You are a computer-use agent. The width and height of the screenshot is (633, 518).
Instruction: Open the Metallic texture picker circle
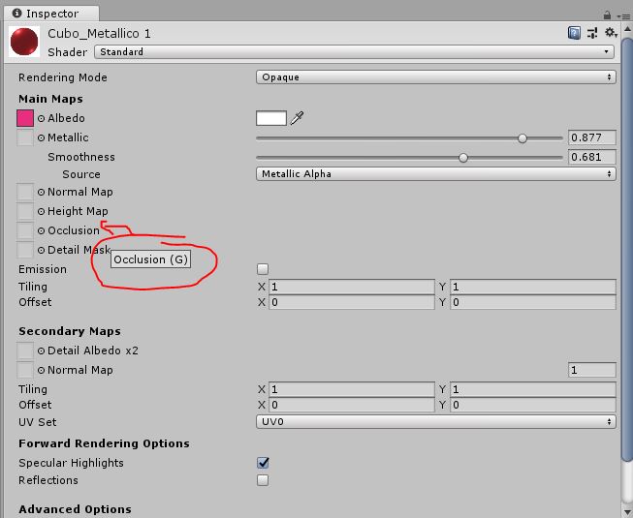41,137
